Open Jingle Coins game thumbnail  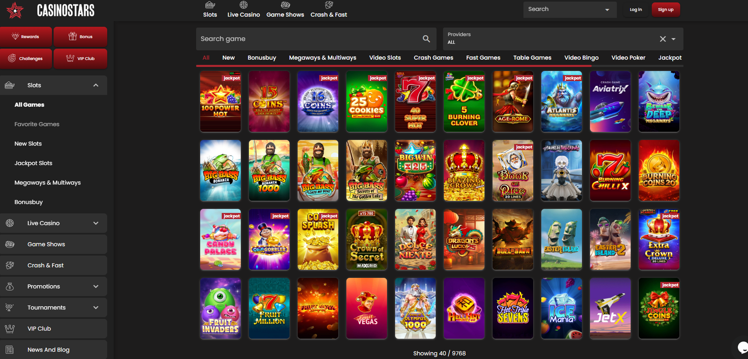[x=659, y=308]
